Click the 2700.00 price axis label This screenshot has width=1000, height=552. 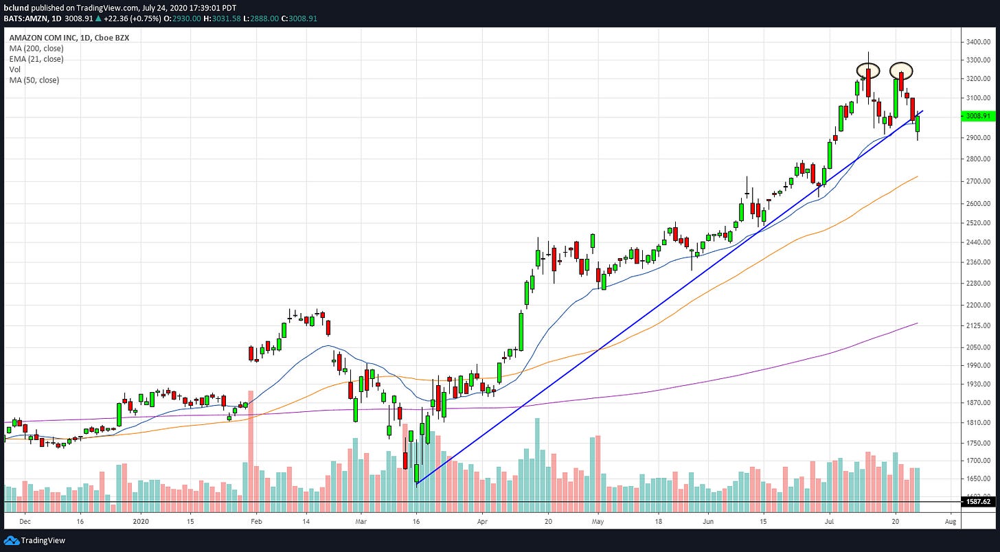click(x=978, y=182)
